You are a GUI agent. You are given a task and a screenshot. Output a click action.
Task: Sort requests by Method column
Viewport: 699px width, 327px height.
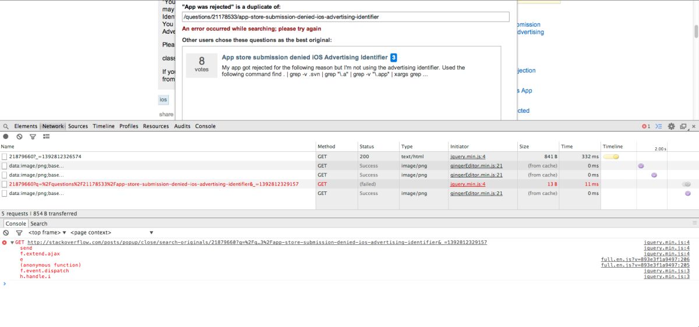tap(336, 147)
